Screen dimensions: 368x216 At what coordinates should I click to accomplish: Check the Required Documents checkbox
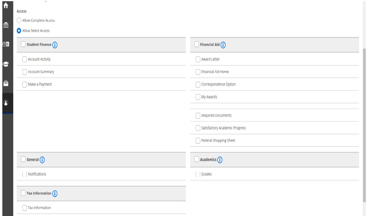coord(198,116)
